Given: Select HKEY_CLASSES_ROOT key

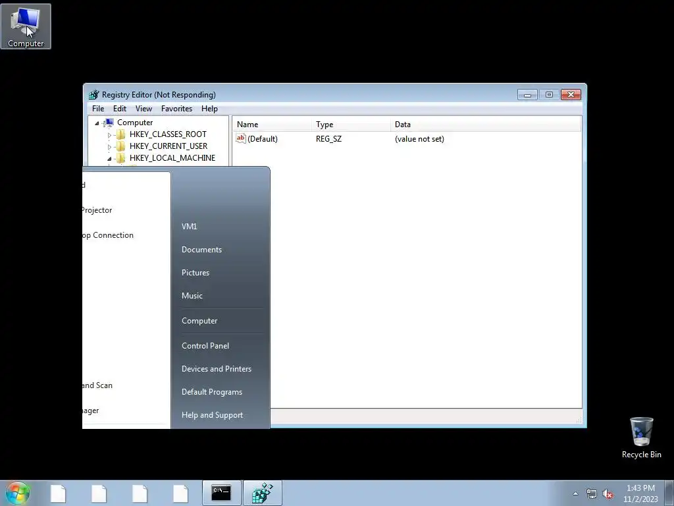Looking at the screenshot, I should [168, 134].
